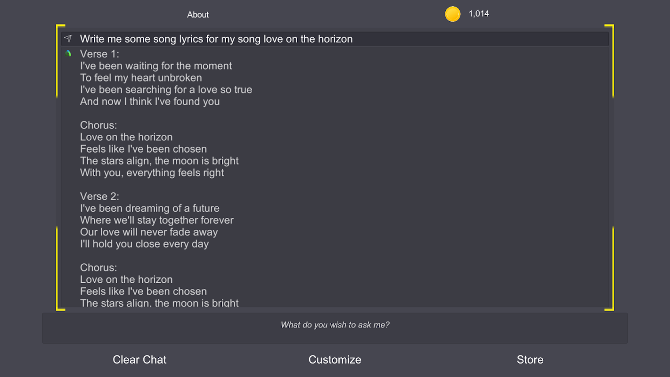Click the gold coin icon
The image size is (670, 377).
tap(452, 14)
